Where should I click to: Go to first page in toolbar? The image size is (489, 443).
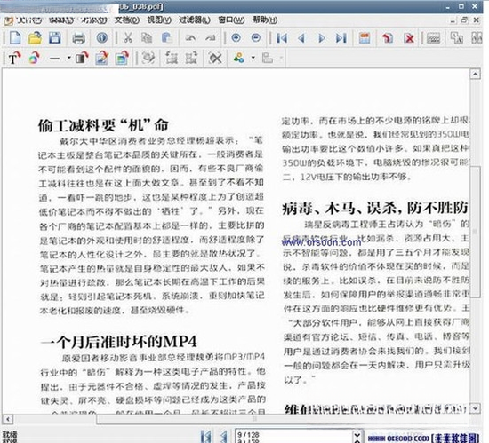coord(282,38)
